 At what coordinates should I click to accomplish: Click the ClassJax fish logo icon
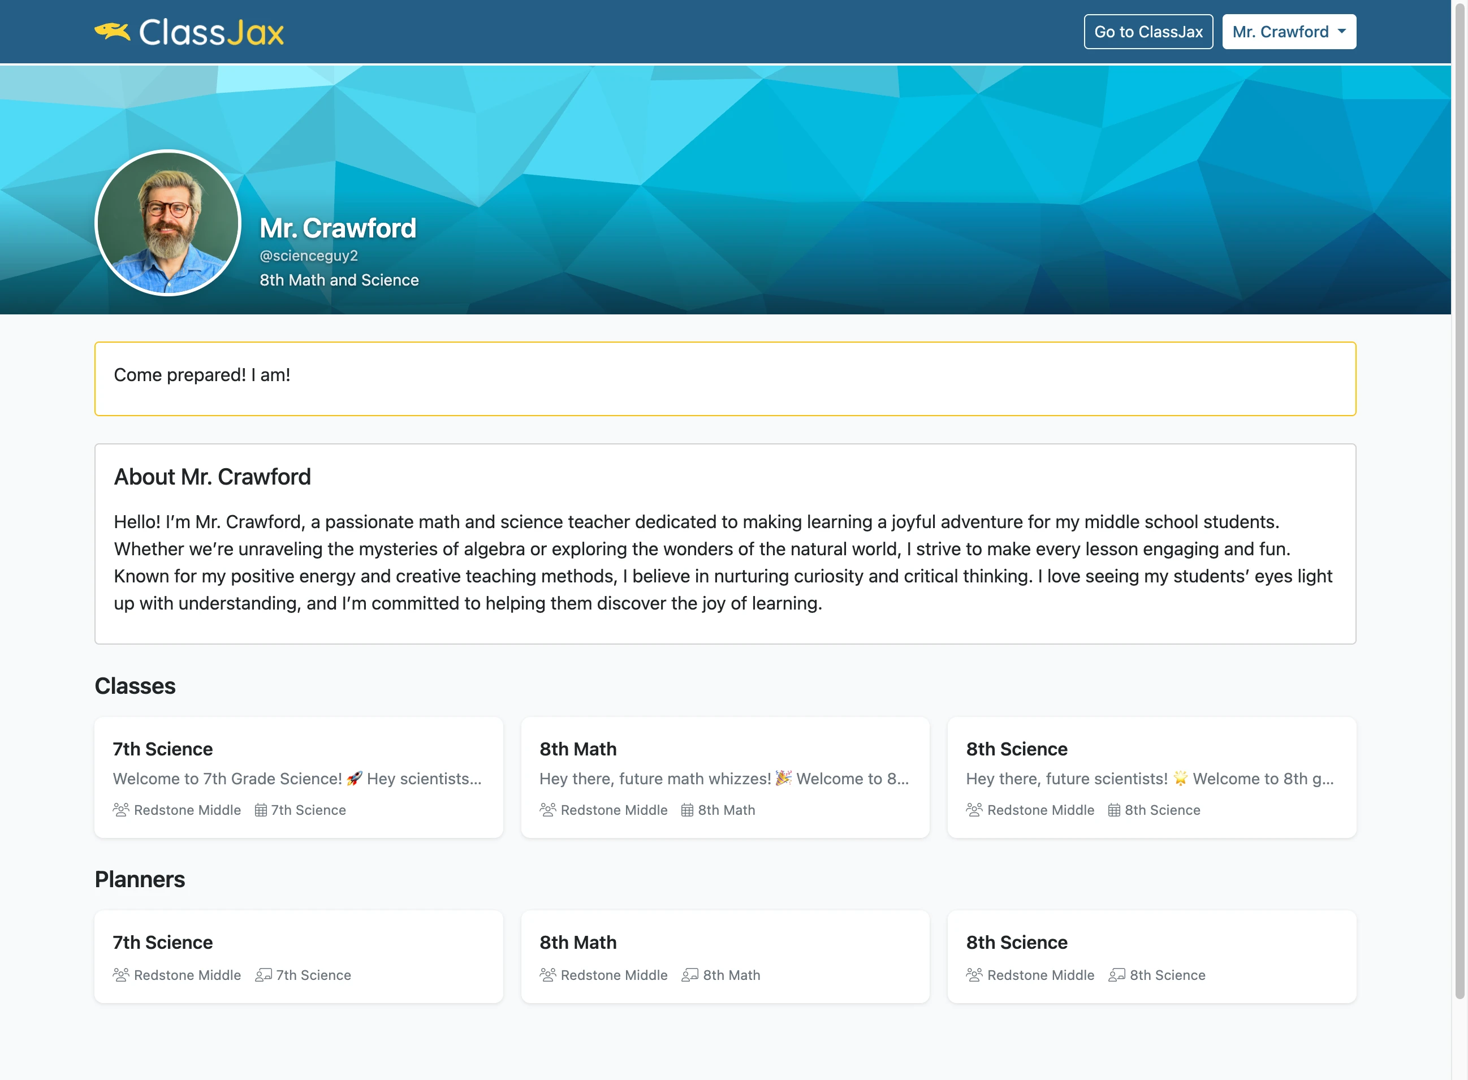113,31
